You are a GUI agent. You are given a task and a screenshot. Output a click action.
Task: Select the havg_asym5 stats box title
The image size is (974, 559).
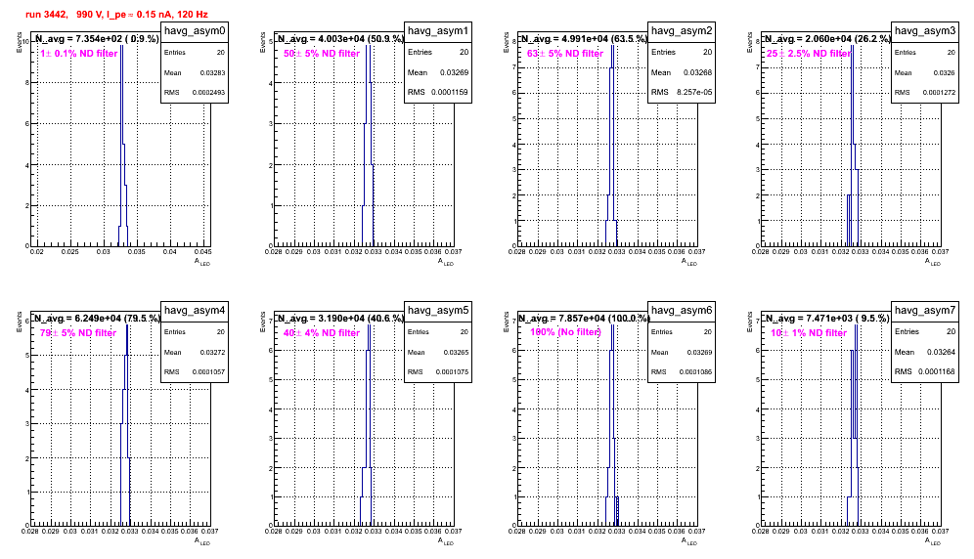438,311
